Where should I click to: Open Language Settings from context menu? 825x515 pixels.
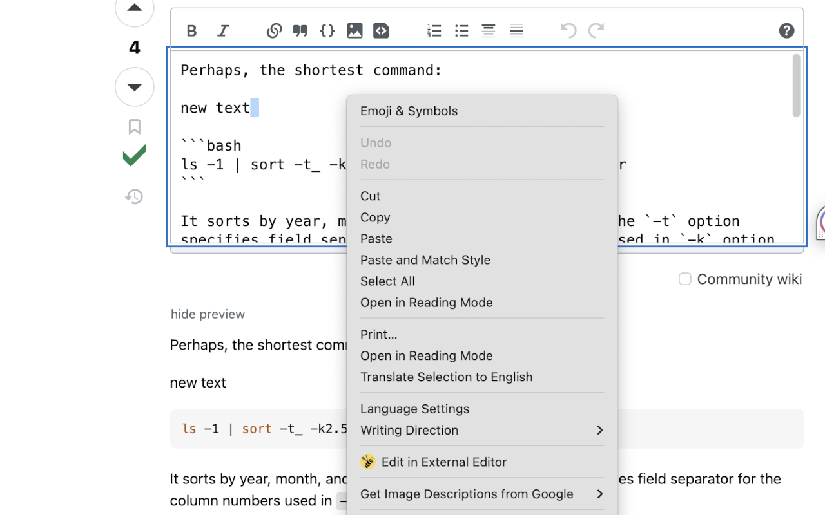pos(482,409)
